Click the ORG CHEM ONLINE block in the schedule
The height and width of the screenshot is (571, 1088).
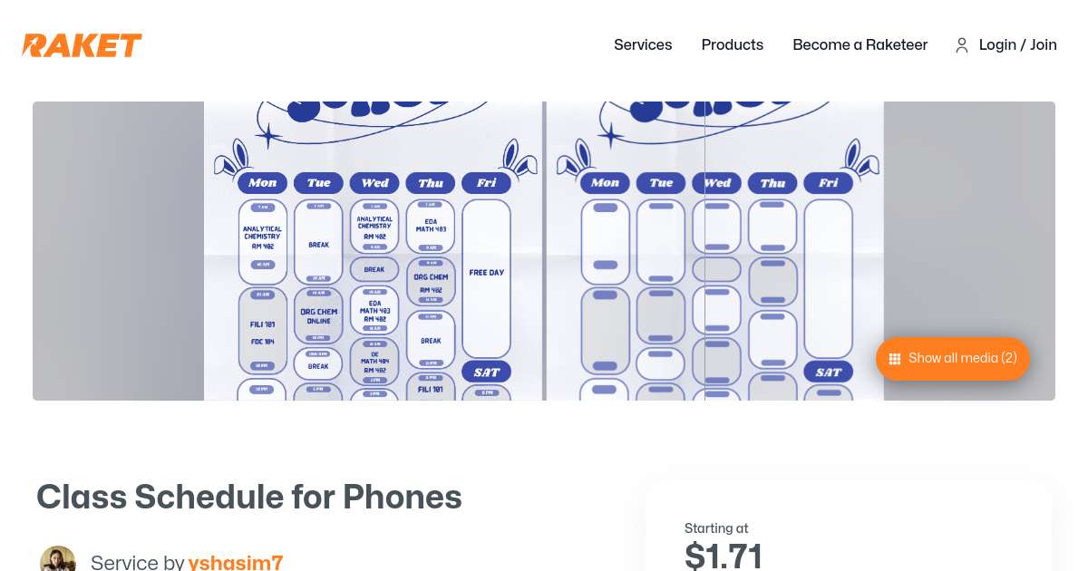point(318,315)
